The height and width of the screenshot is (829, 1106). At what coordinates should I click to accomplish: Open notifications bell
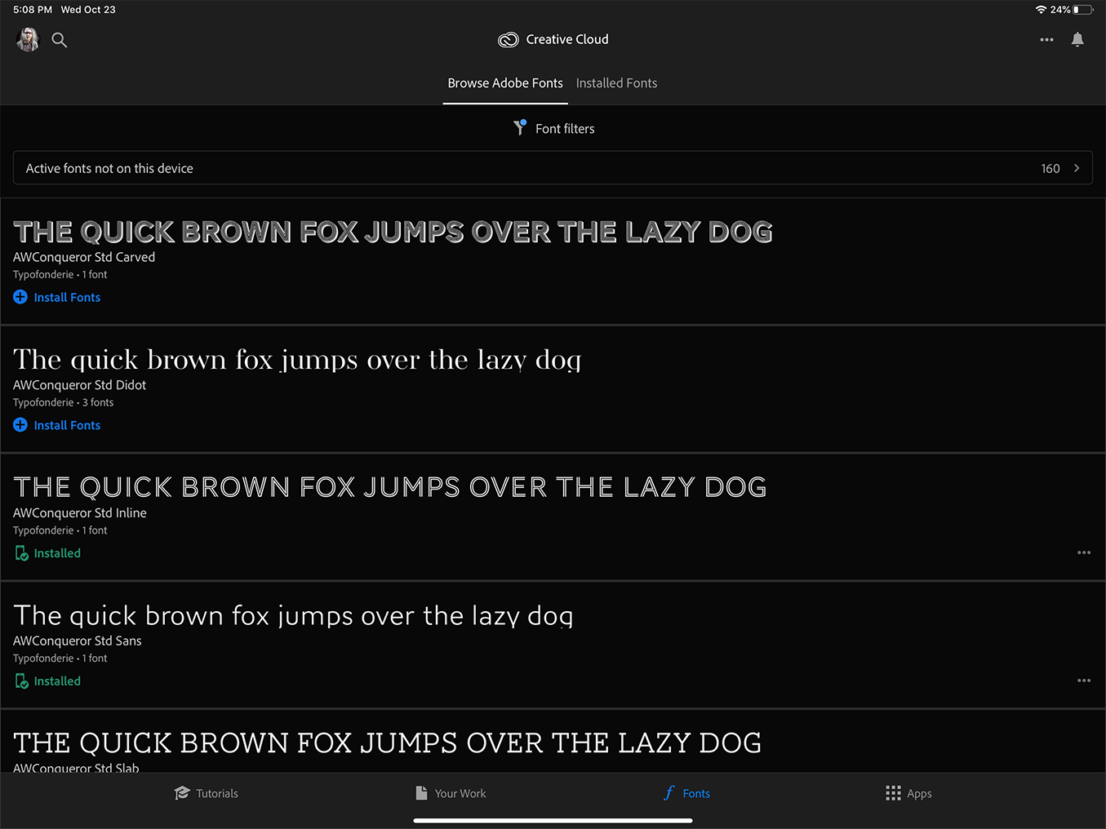point(1077,39)
